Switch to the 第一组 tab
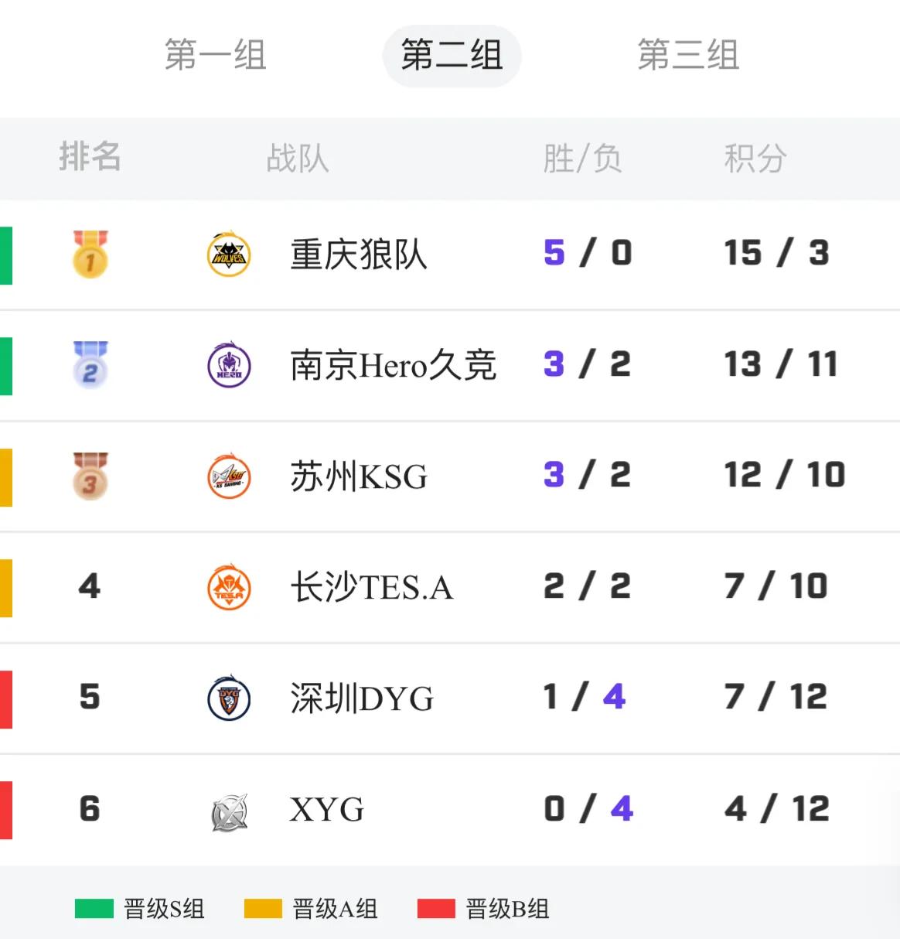Viewport: 900px width, 939px height. coord(215,55)
